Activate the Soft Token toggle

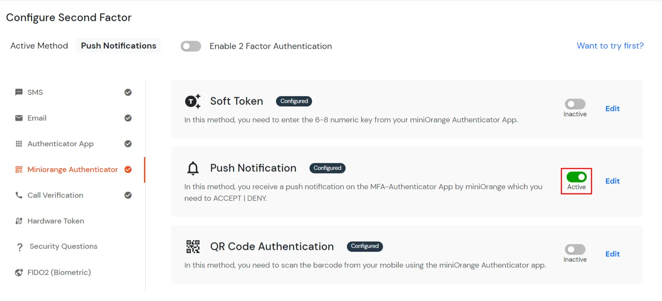tap(575, 104)
